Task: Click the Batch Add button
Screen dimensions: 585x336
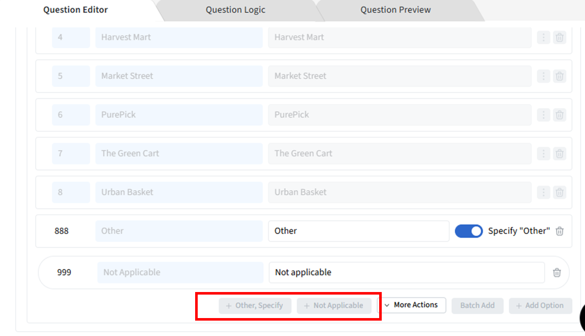Action: tap(477, 306)
